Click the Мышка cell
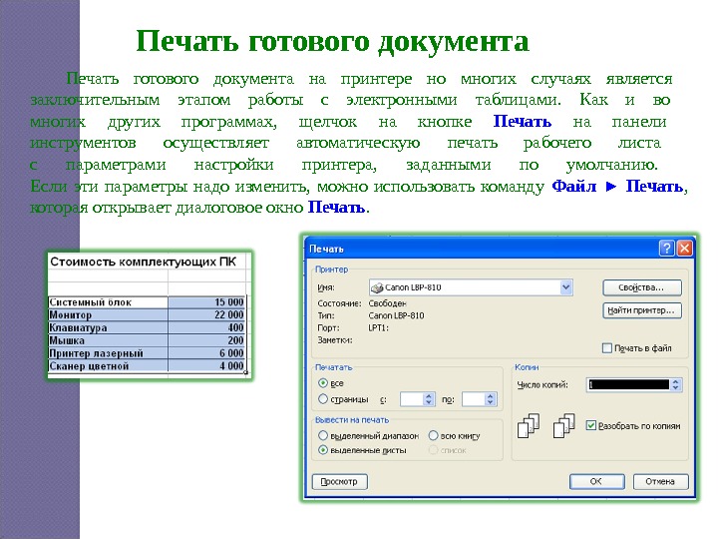Image resolution: width=718 pixels, height=539 pixels. click(108, 340)
